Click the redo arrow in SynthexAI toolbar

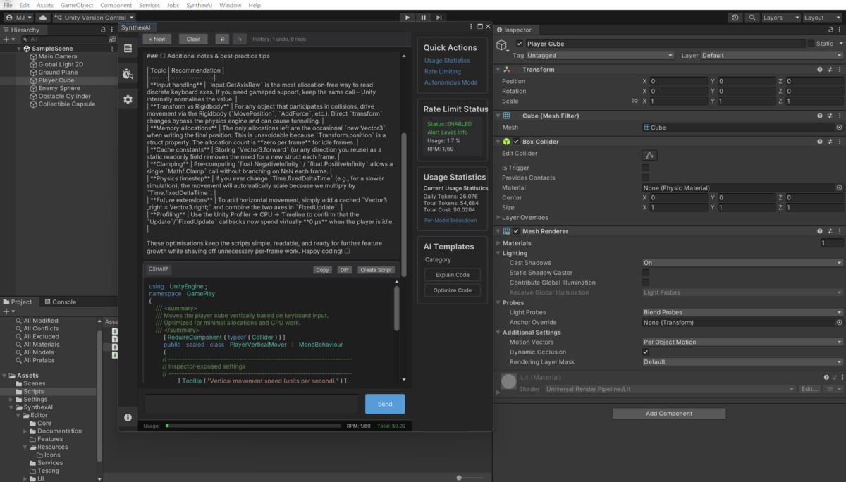pyautogui.click(x=240, y=39)
